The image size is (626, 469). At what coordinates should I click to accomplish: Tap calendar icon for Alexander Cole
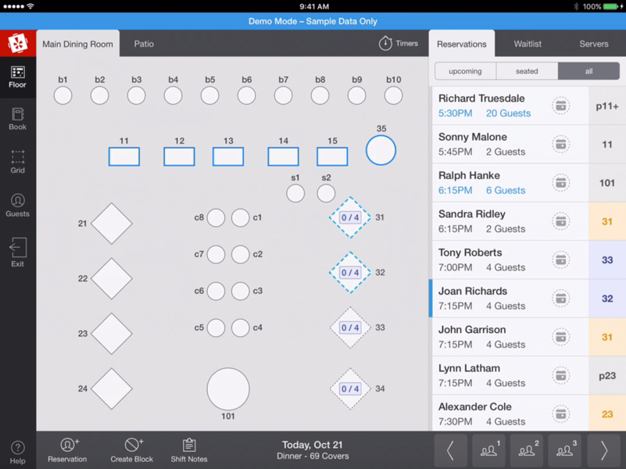pos(561,414)
